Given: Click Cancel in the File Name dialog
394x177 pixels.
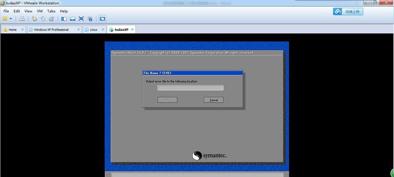Looking at the screenshot, I should [214, 100].
